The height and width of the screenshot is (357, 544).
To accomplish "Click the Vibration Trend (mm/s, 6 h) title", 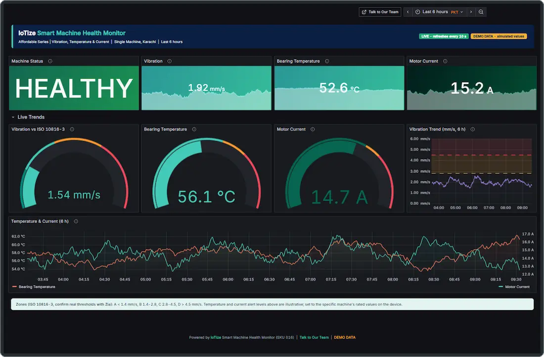I will click(437, 129).
